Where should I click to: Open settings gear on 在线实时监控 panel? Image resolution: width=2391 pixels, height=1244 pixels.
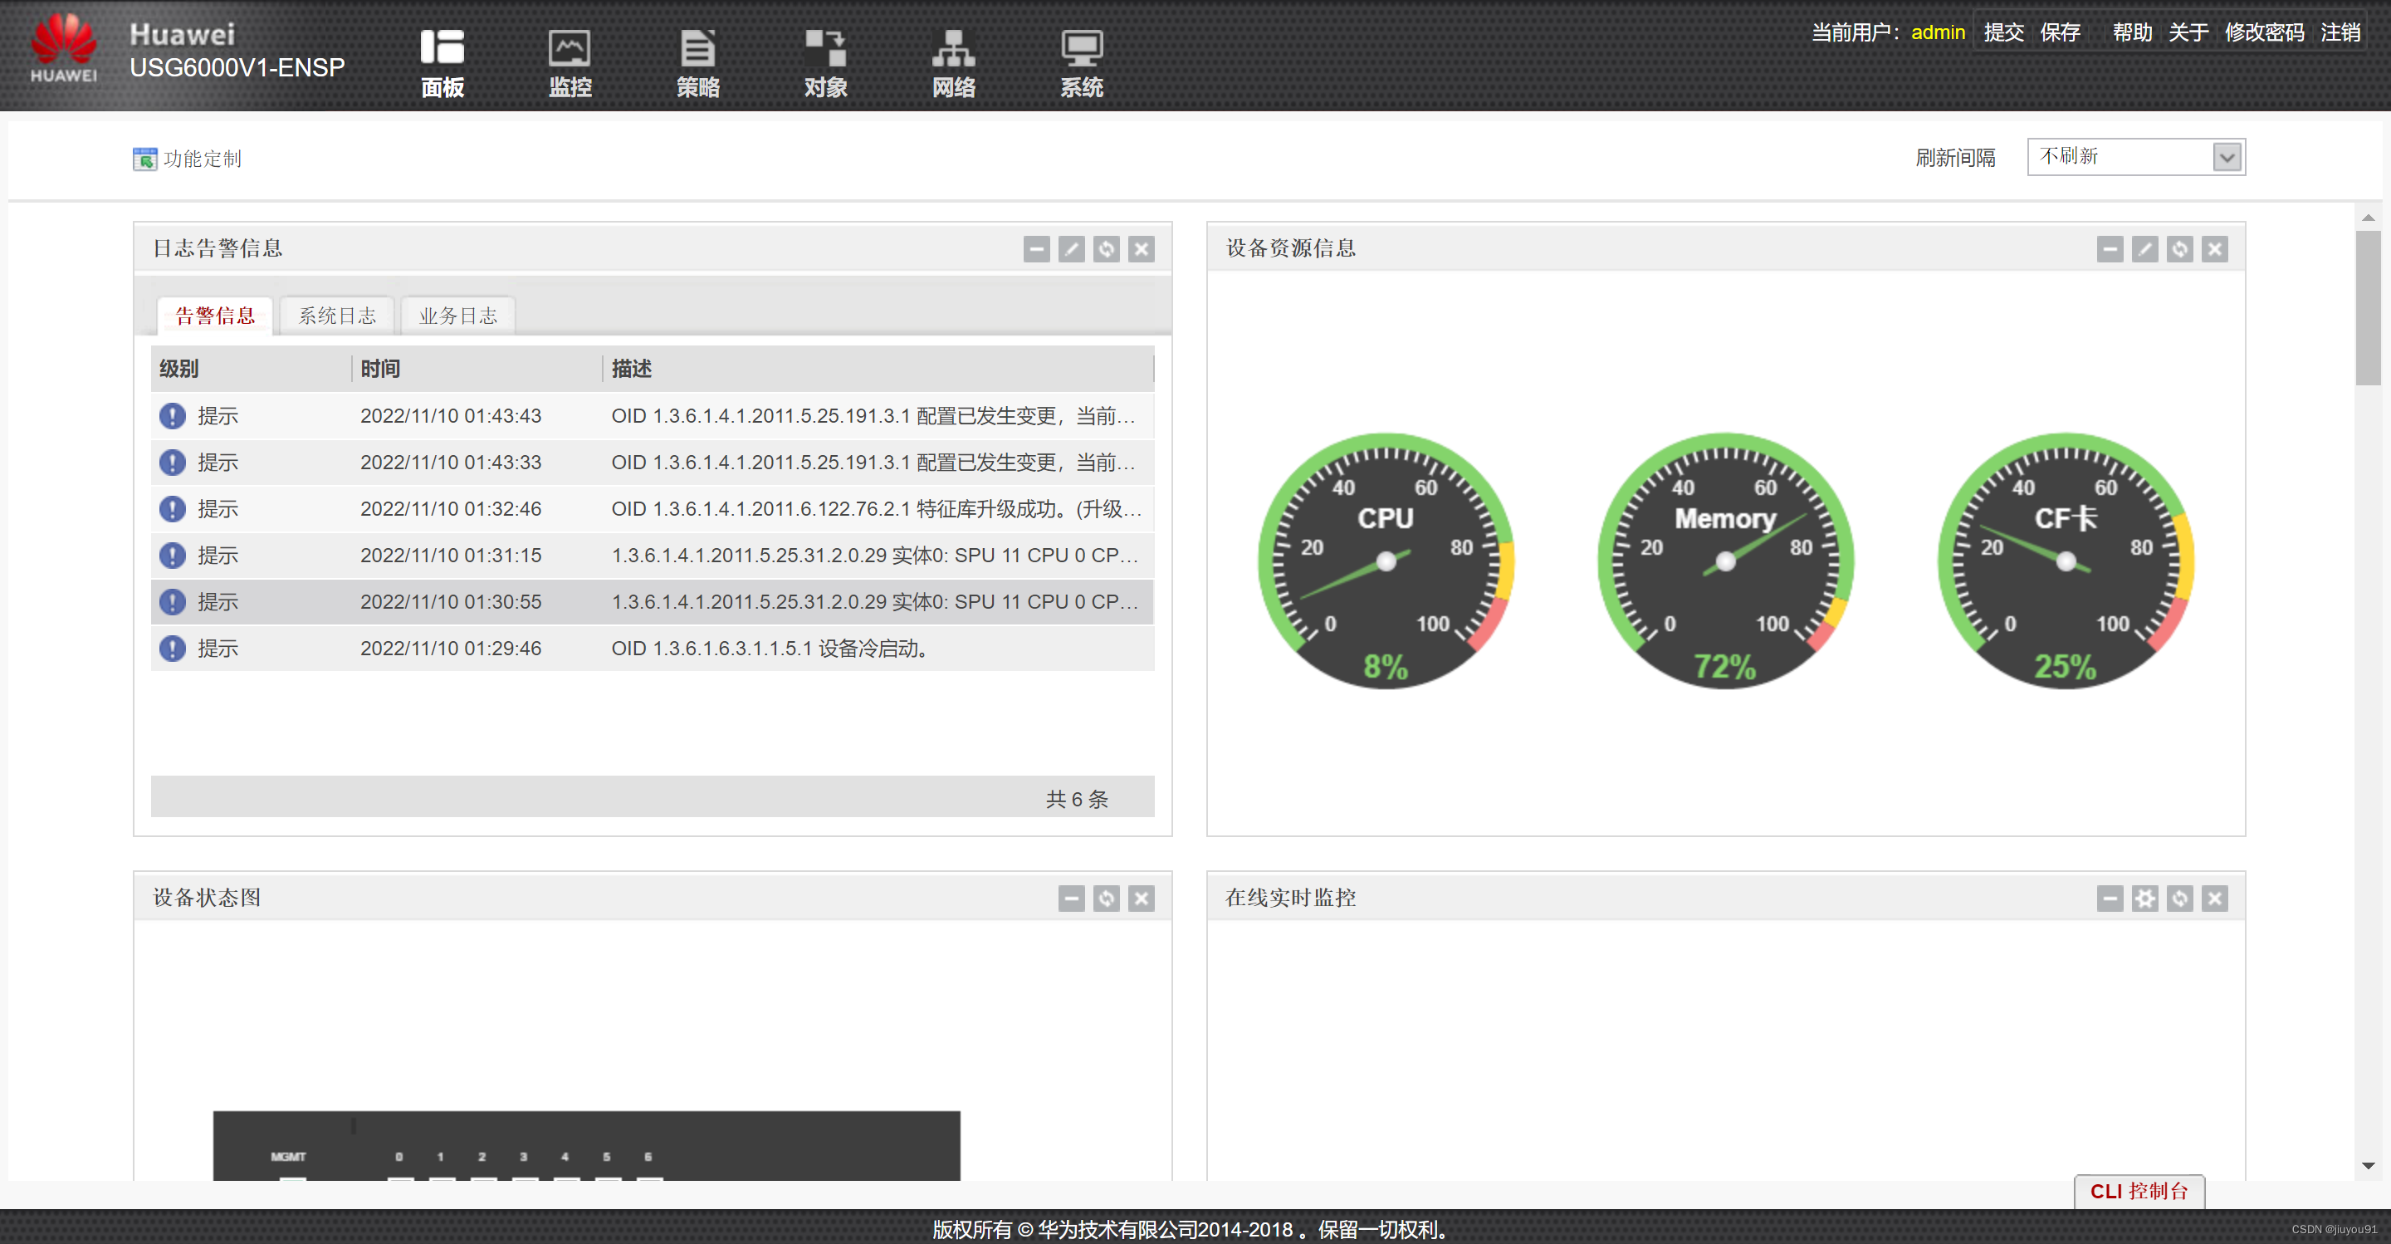2144,898
